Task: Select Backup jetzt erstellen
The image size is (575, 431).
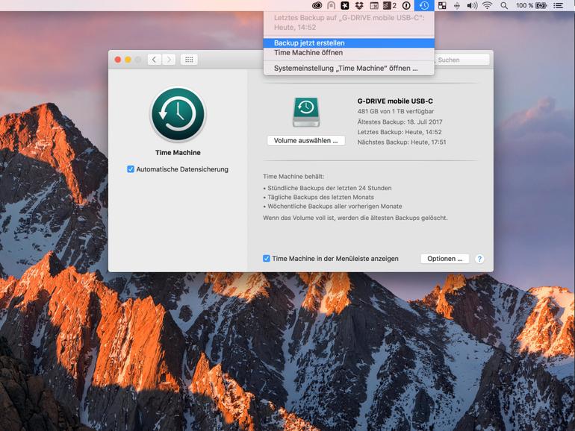Action: coord(349,43)
